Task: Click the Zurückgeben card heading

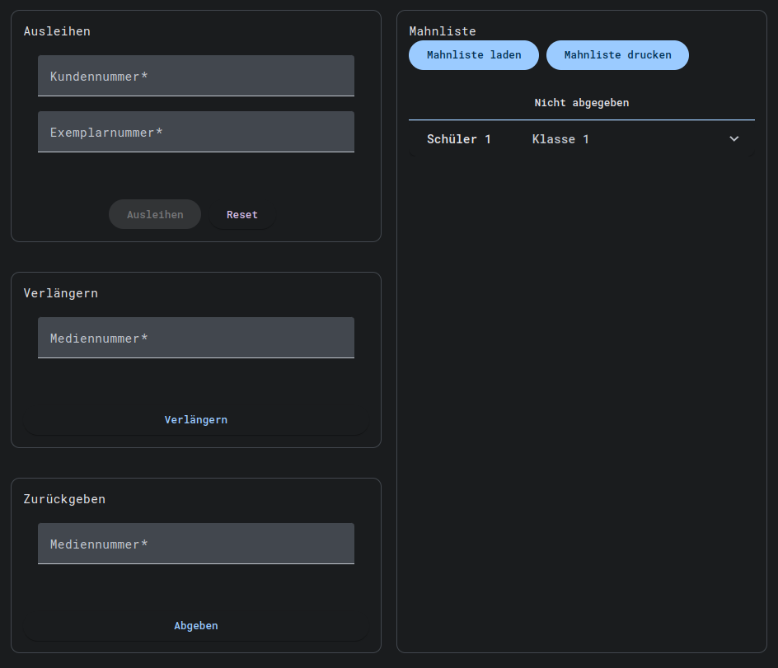Action: (64, 499)
